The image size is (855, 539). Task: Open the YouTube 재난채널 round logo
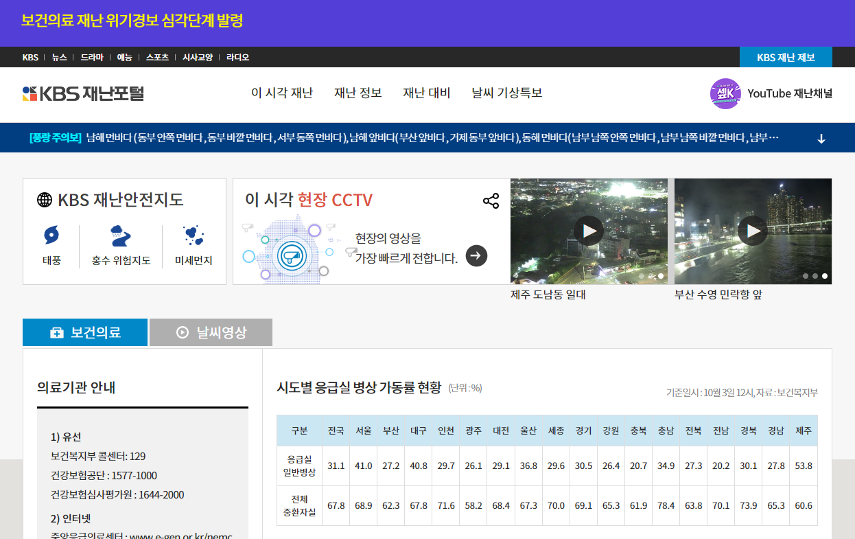[725, 93]
